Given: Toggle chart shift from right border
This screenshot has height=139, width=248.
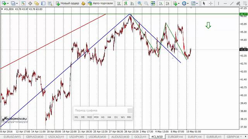Looking at the screenshot, I should point(167,3).
